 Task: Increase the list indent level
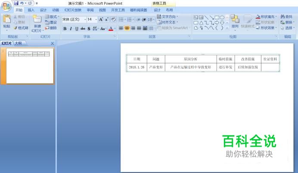(x=144, y=19)
